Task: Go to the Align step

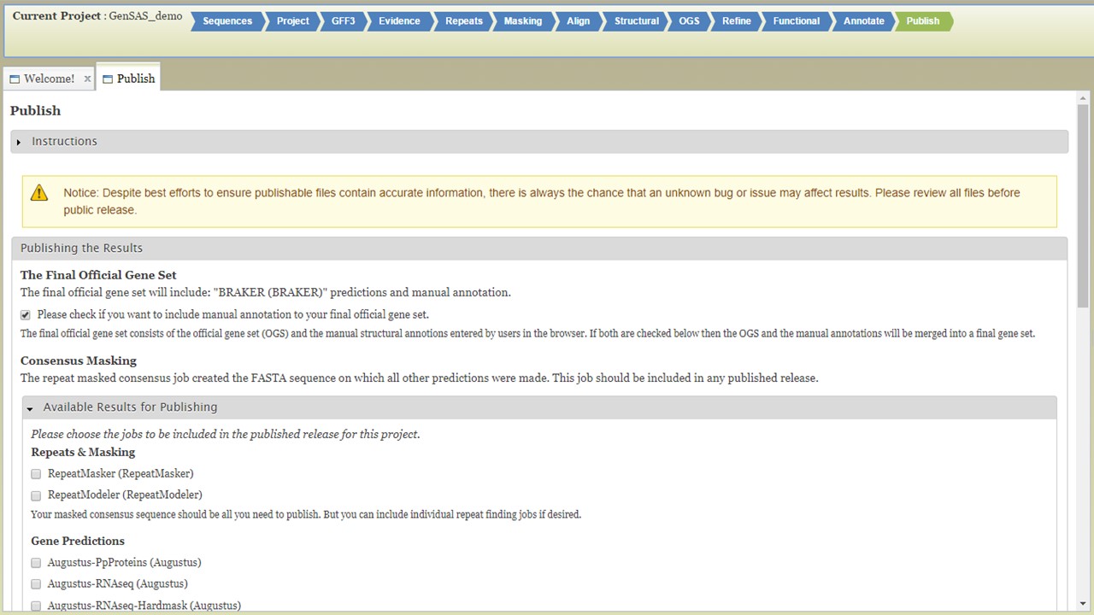Action: point(578,21)
